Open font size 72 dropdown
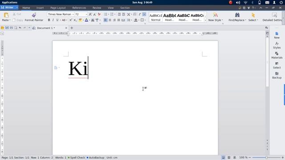The height and width of the screenshot is (160, 285). coord(86,14)
